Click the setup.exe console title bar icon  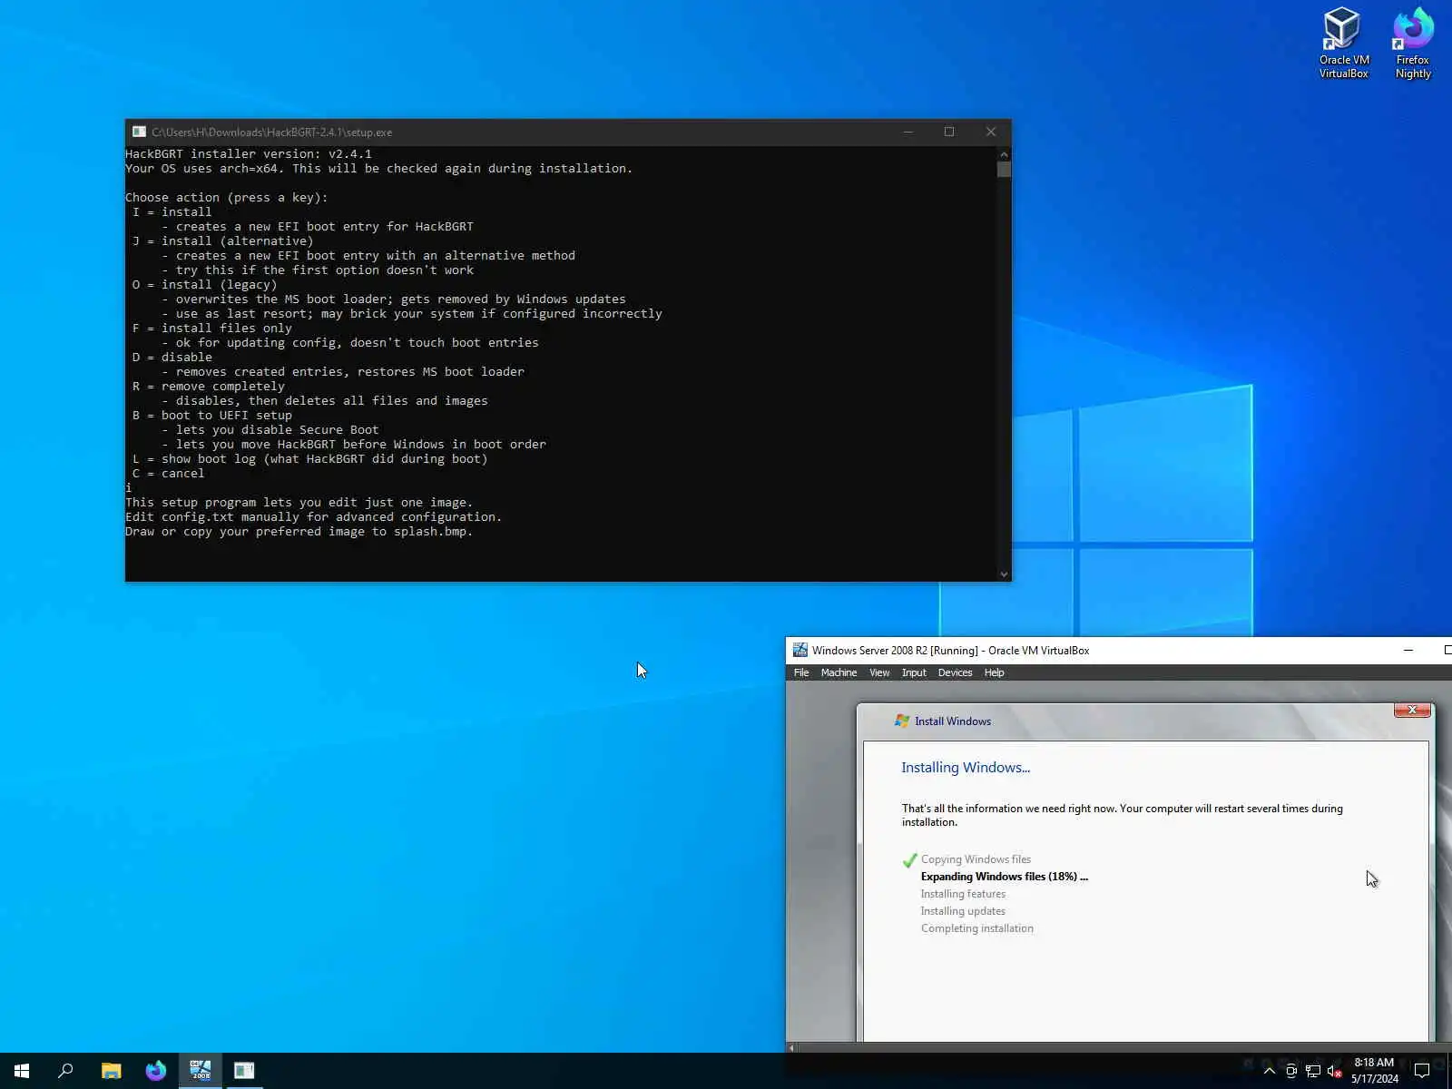click(139, 132)
